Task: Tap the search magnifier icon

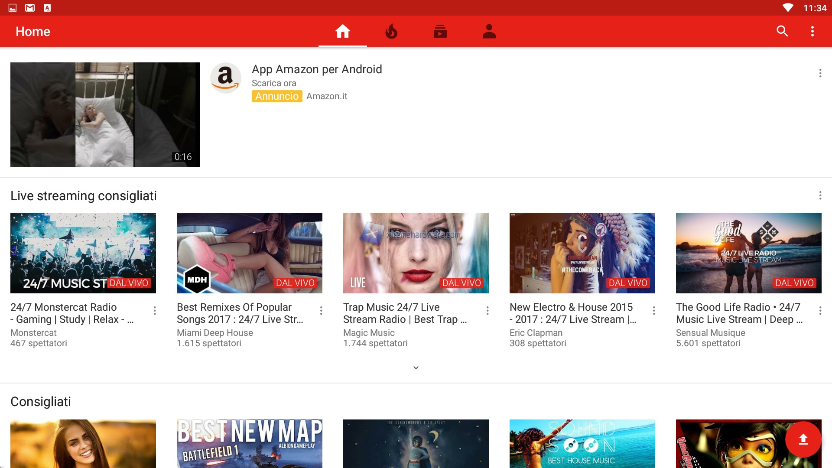Action: [x=782, y=31]
